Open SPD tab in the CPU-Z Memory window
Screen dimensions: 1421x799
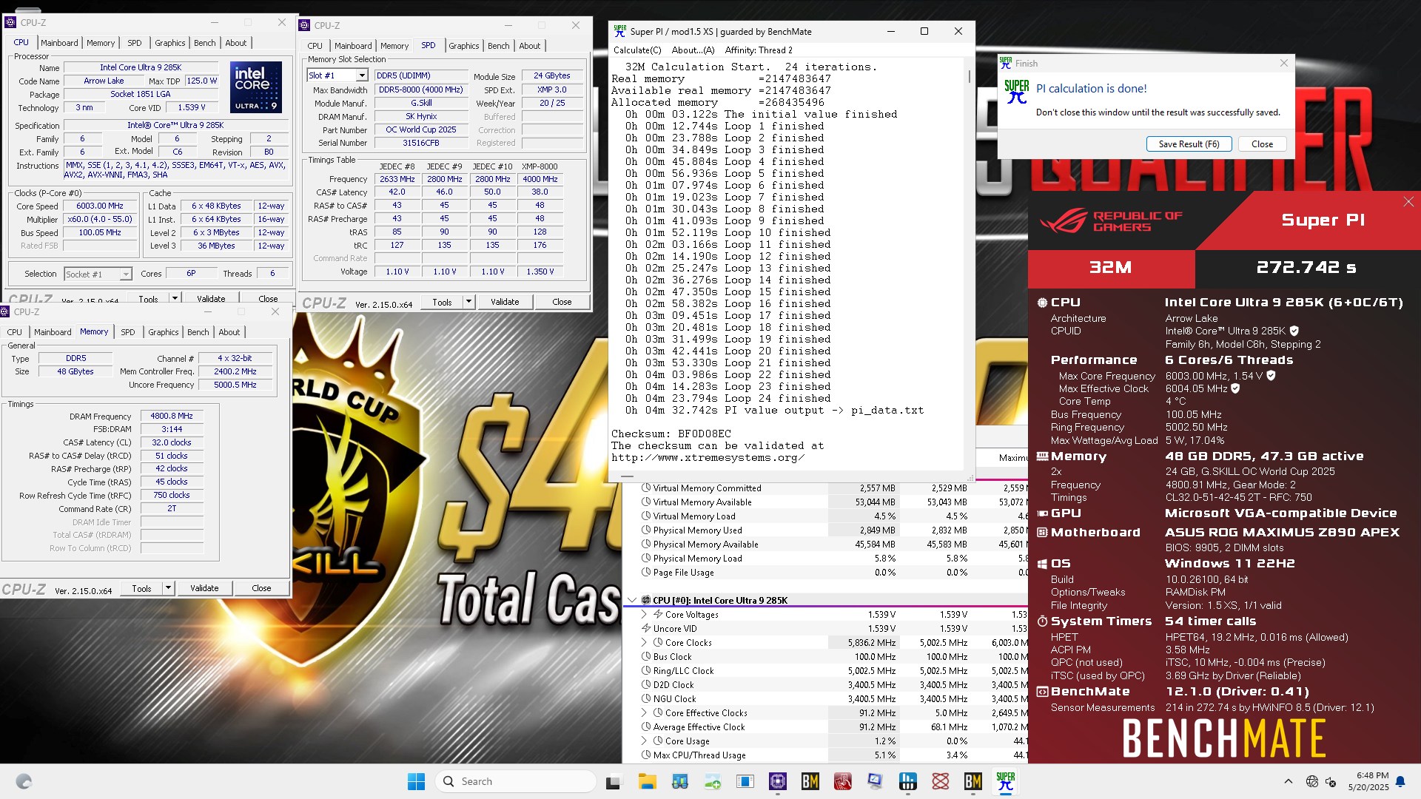tap(128, 332)
